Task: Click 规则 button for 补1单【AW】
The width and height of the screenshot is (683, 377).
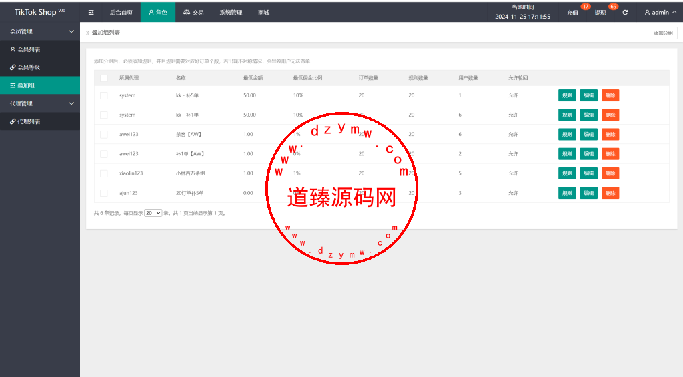Action: tap(567, 154)
